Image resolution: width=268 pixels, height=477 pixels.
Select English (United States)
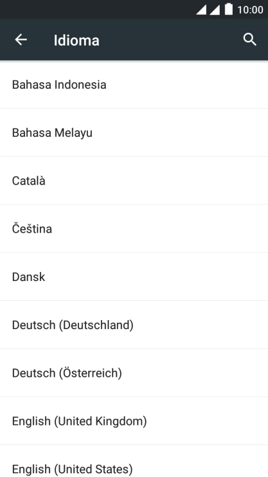click(134, 461)
